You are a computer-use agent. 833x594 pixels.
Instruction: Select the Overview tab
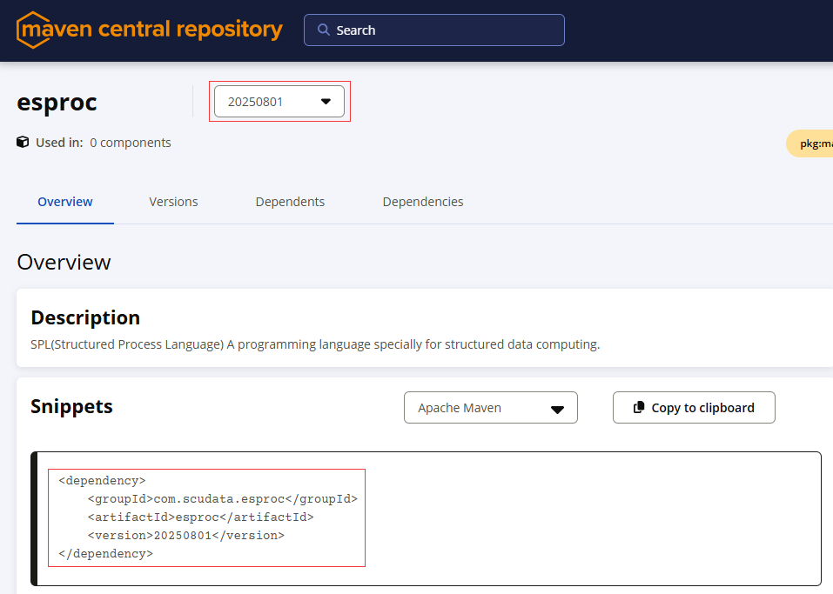(x=64, y=202)
